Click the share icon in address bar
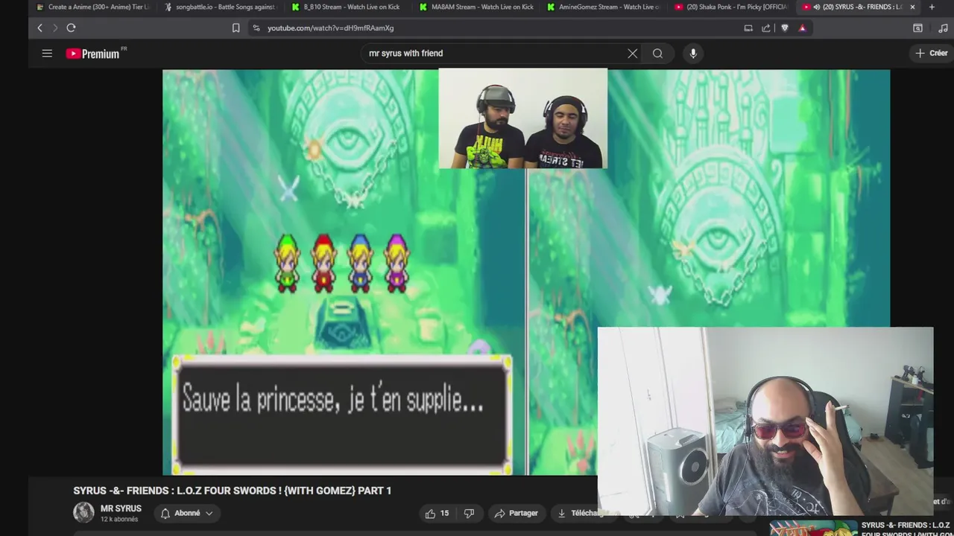This screenshot has height=536, width=954. (766, 28)
